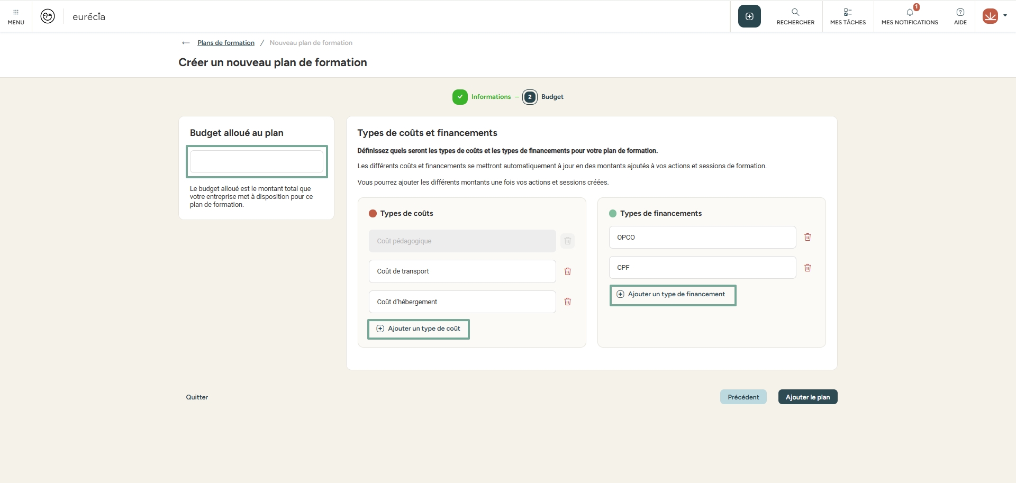
Task: Click the dark plus quick-add button
Action: pyautogui.click(x=749, y=16)
